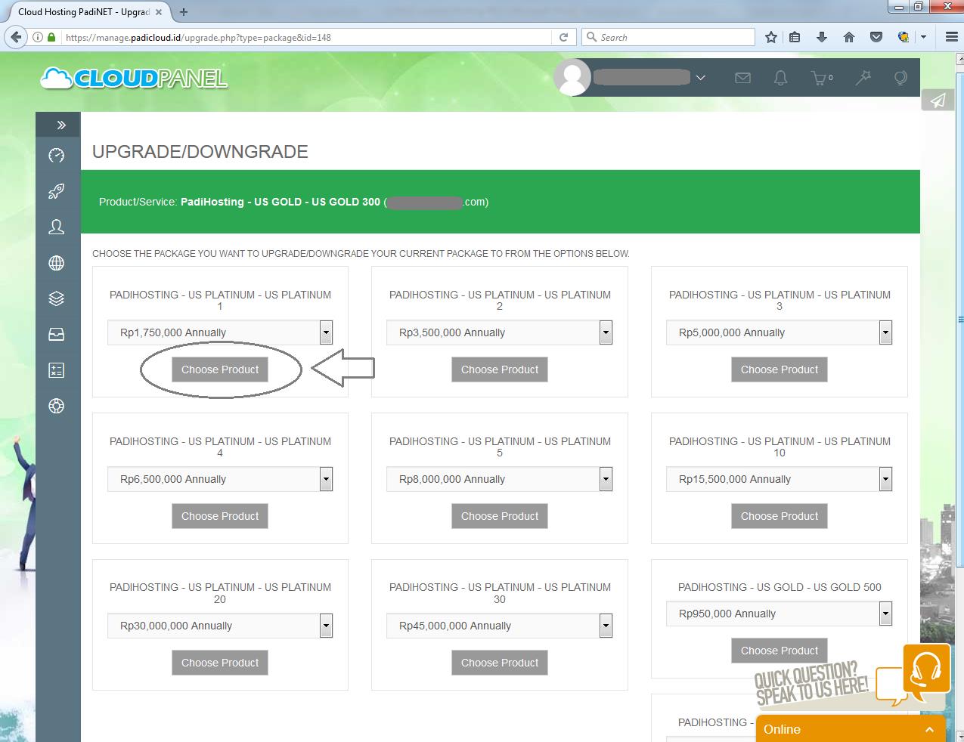Open the lifebuoy support icon in sidebar
This screenshot has height=742, width=964.
57,406
